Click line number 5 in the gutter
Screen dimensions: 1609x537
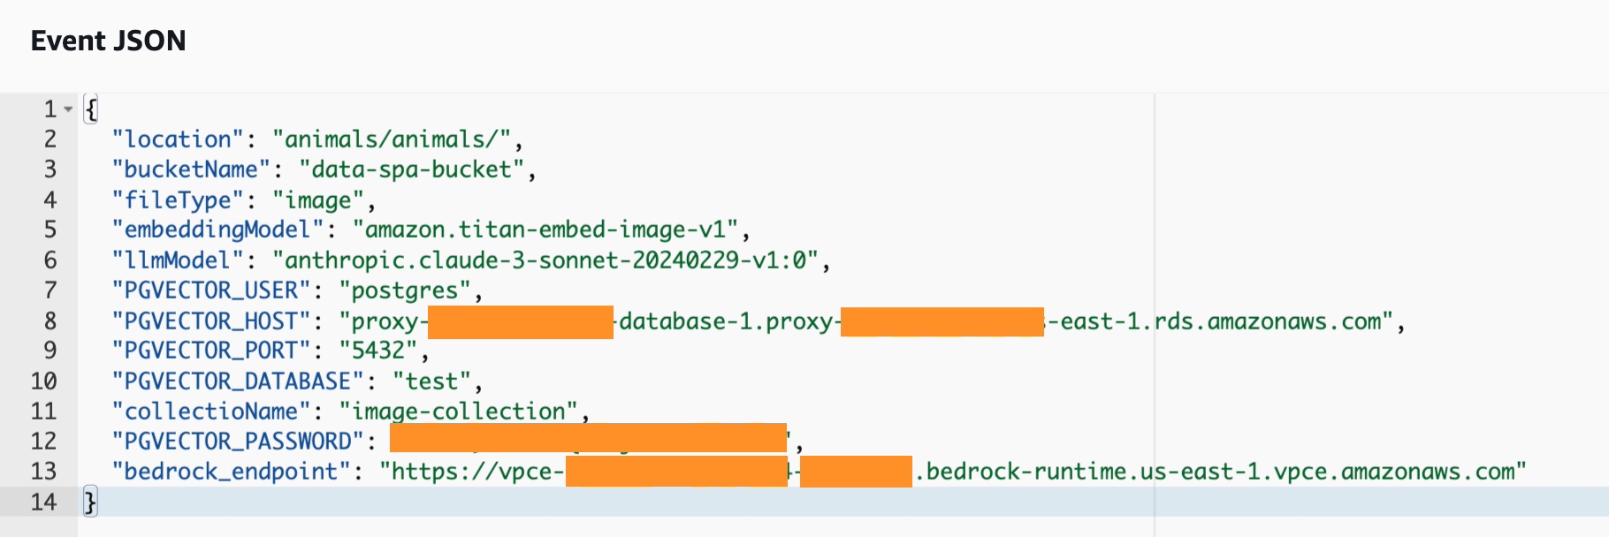pos(50,231)
